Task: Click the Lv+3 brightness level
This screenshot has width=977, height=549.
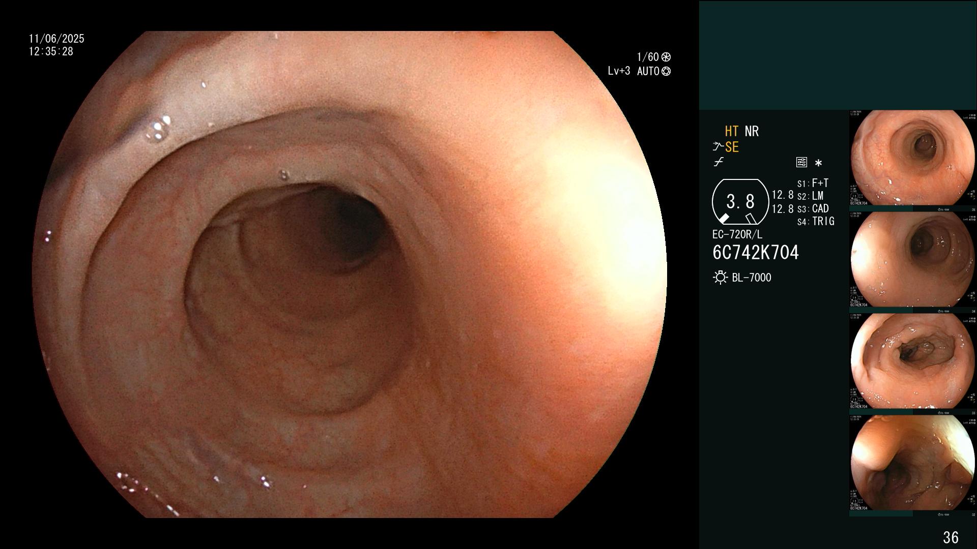Action: click(x=619, y=71)
